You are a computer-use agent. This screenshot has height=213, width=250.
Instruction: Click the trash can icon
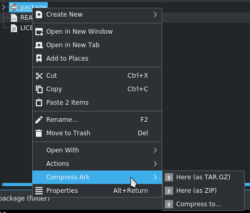39,133
